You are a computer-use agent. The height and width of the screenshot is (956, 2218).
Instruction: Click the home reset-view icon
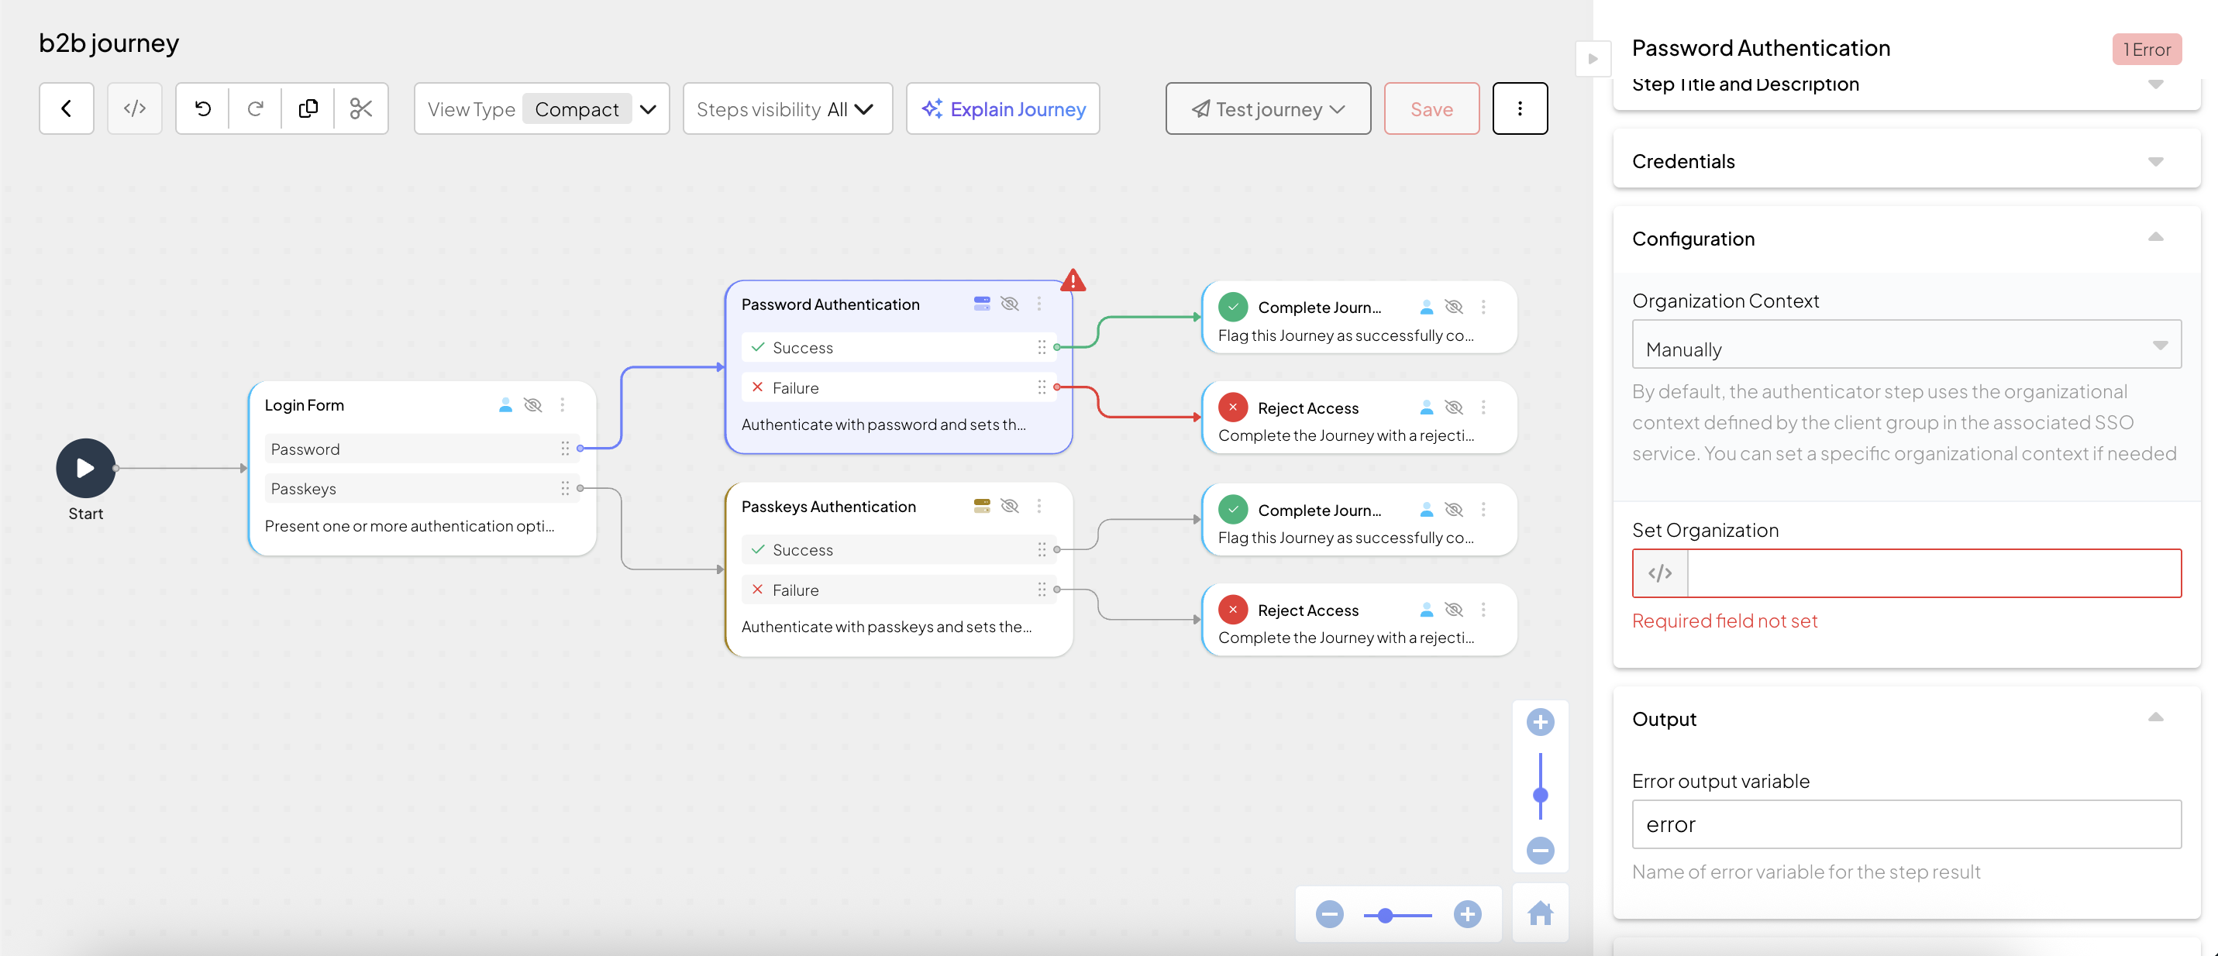1540,913
